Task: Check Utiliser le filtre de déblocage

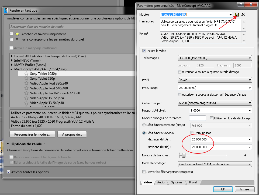Action: [212, 118]
